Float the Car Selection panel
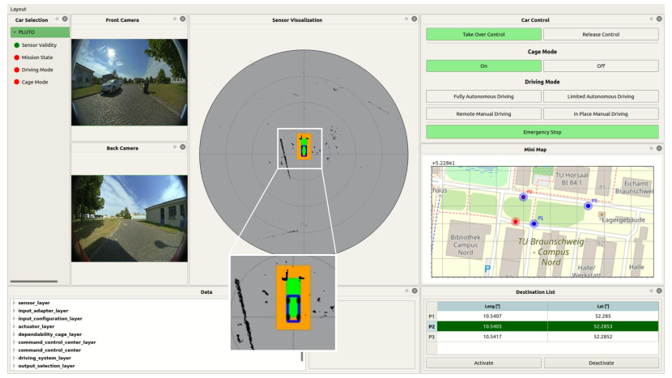 click(x=57, y=19)
